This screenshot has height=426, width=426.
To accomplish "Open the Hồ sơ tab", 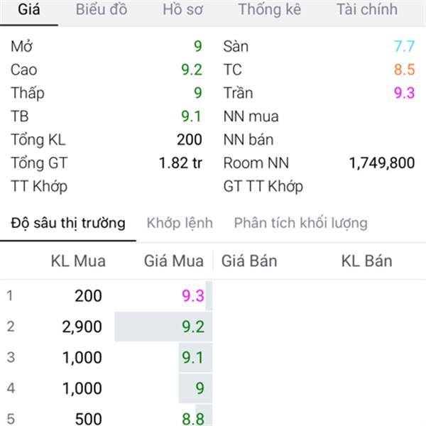I will pos(182,9).
